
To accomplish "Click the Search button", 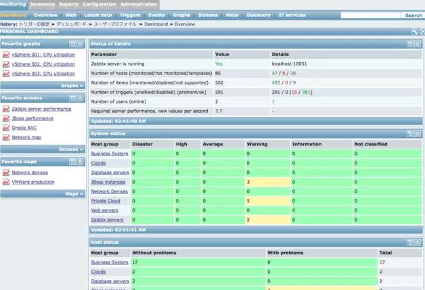I will pos(413,16).
